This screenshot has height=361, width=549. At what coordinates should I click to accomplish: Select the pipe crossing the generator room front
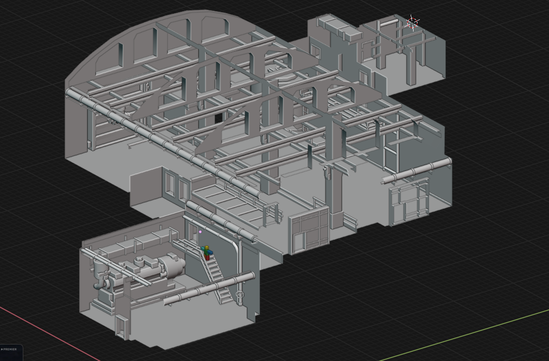(x=209, y=289)
